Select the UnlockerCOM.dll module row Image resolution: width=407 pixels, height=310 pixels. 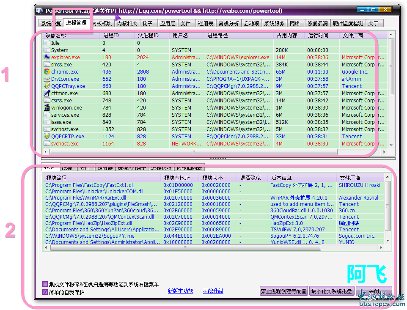pos(213,191)
